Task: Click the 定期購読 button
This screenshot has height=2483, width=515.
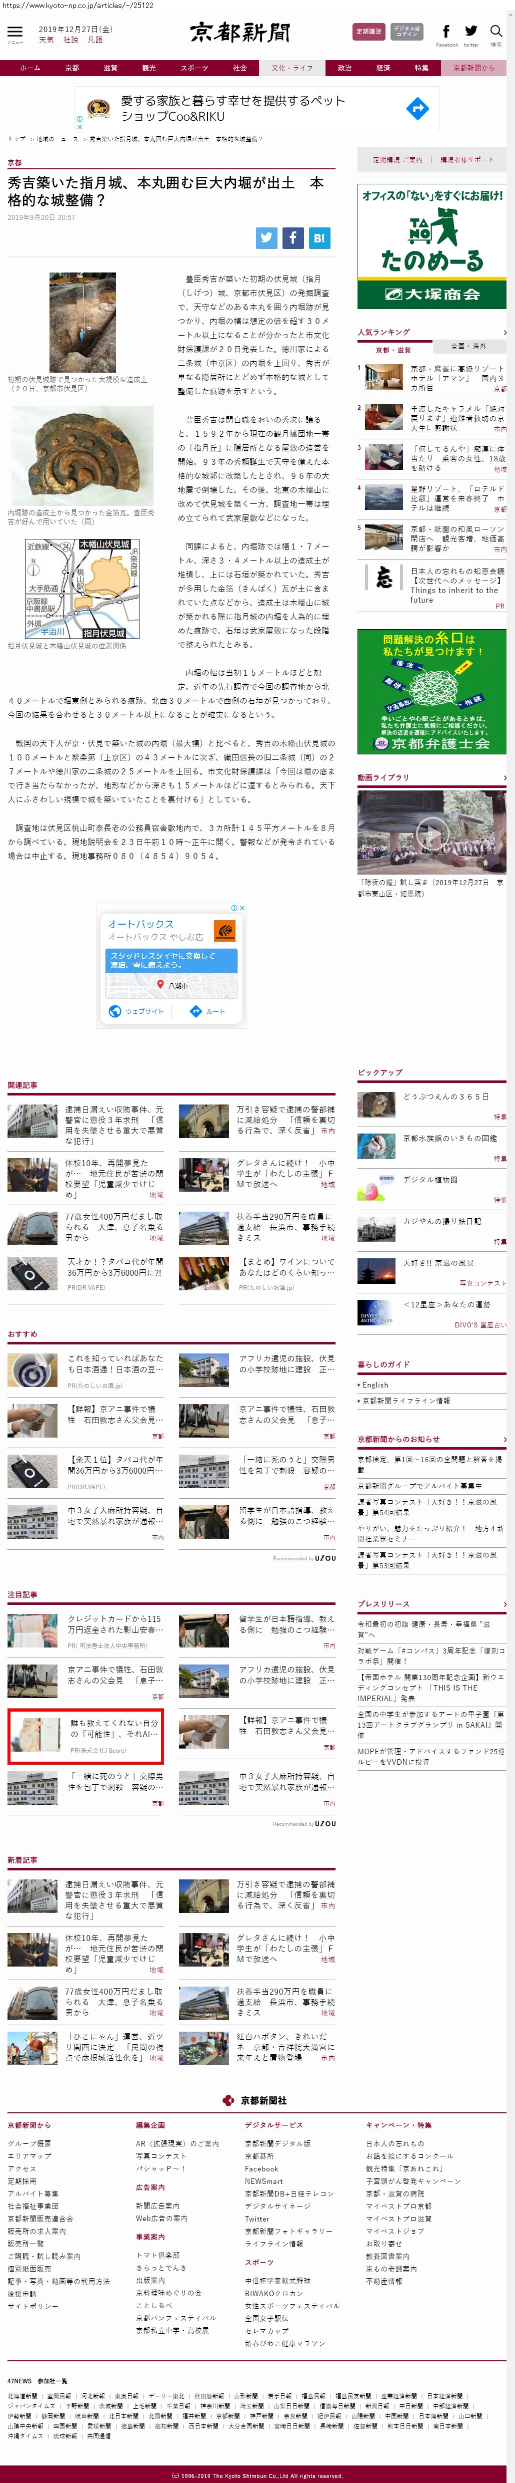Action: tap(368, 32)
